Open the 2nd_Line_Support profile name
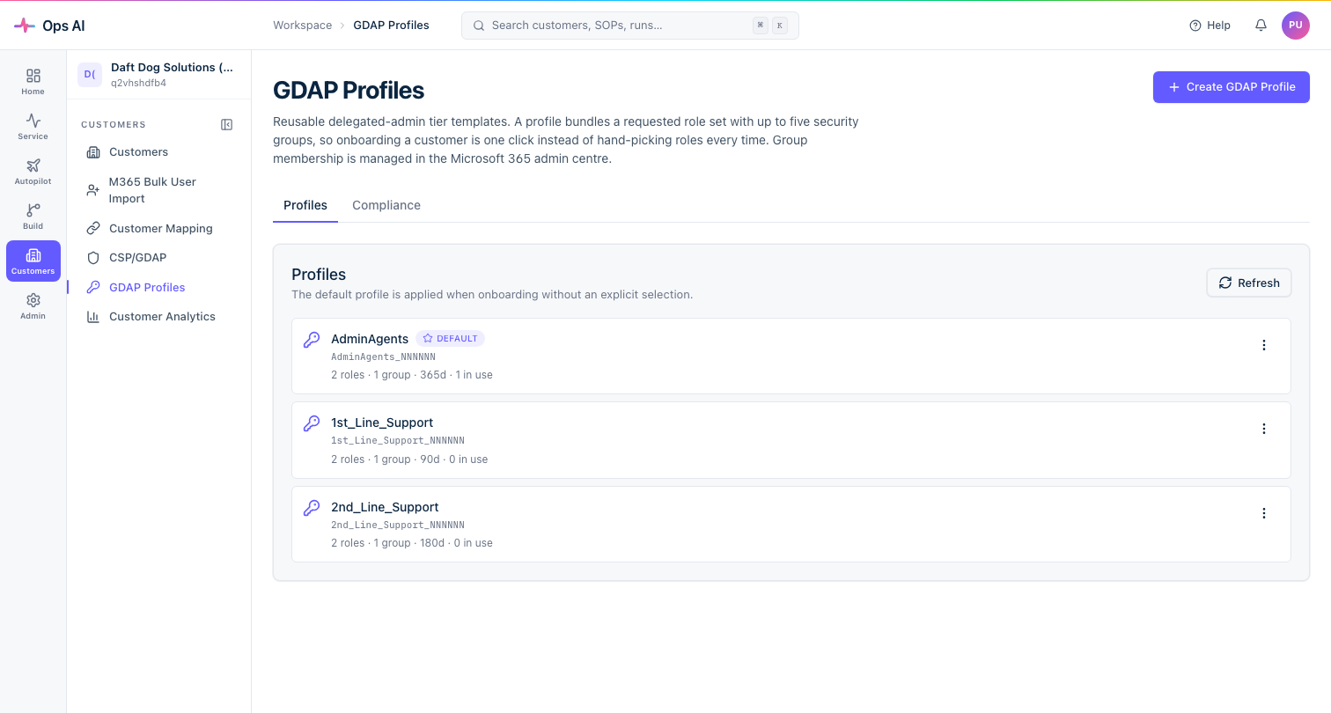 385,507
